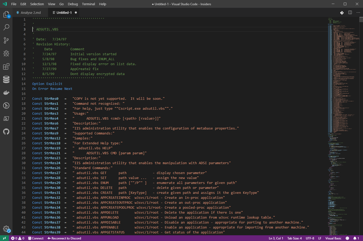Screen dimensions: 363x241
Task: Click the errors and warnings count
Action: point(18,238)
